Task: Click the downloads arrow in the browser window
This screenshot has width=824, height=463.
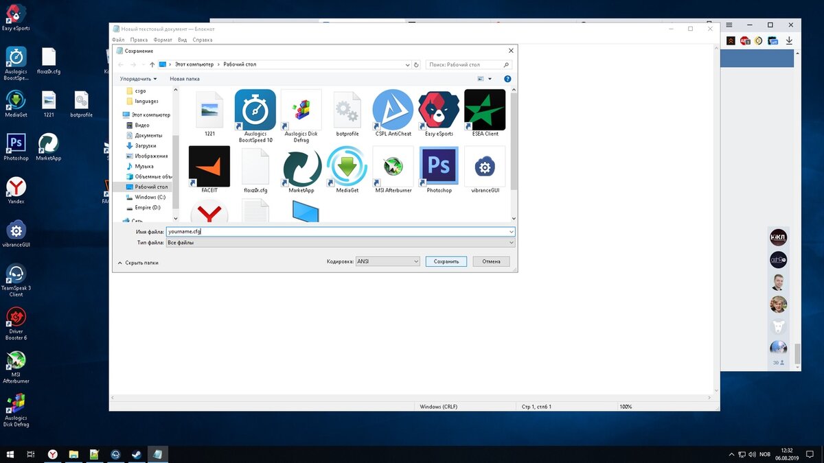Action: coord(790,41)
